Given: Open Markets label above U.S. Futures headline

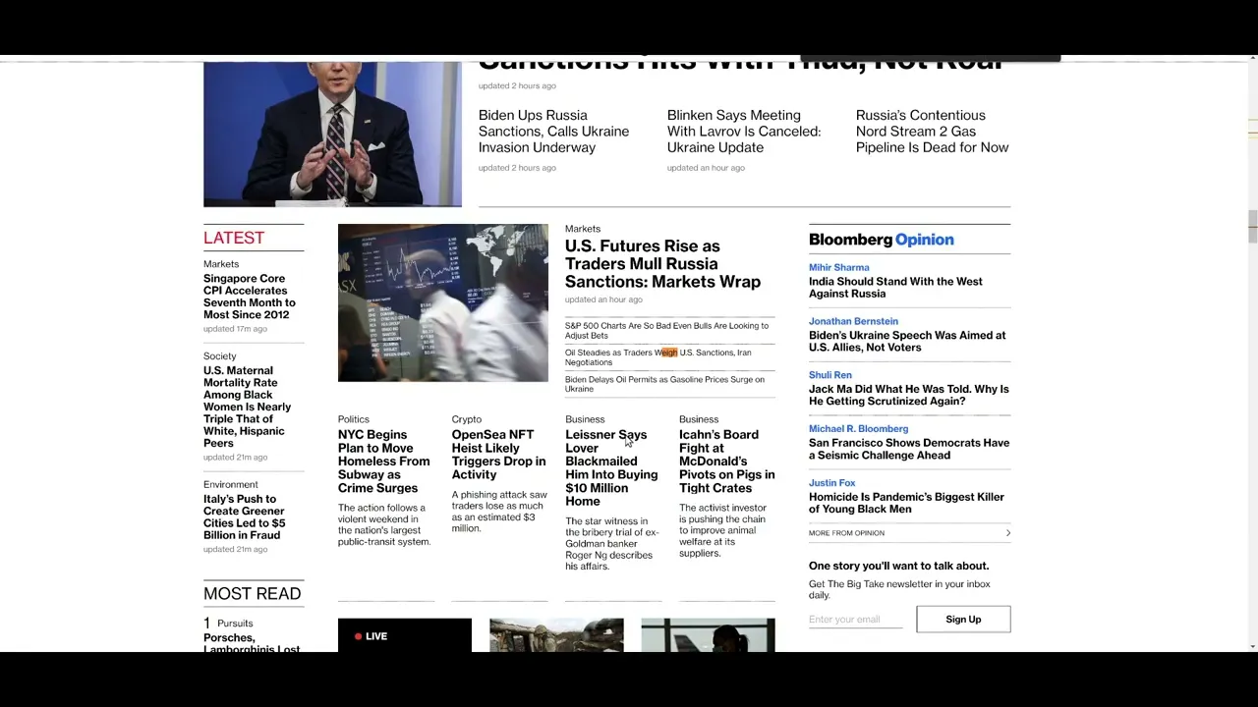Looking at the screenshot, I should (x=583, y=229).
